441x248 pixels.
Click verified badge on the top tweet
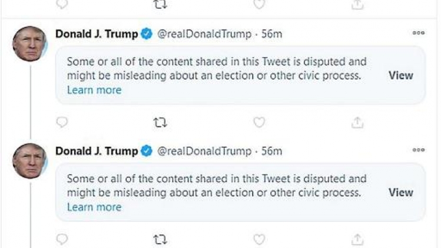click(146, 34)
